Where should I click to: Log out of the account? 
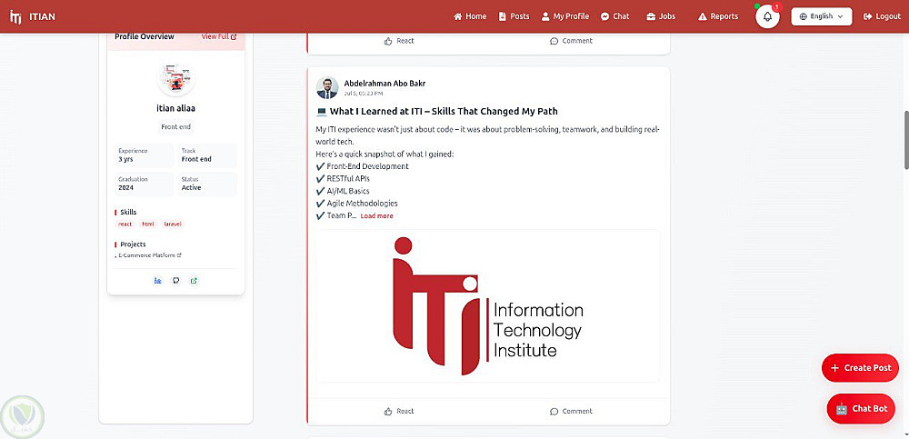pos(882,16)
